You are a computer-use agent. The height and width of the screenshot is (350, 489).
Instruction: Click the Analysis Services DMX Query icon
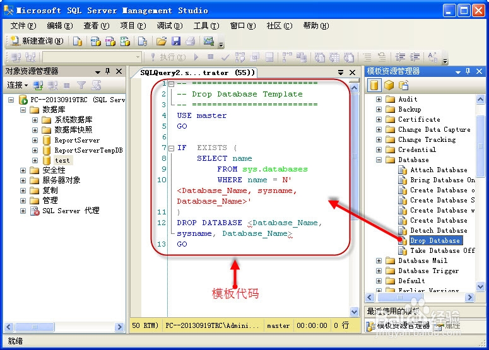[x=110, y=41]
